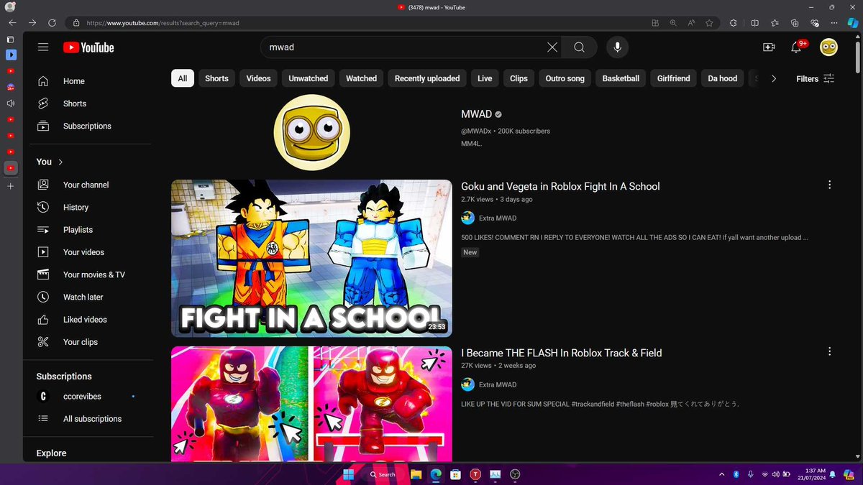Play THE FLASH Track & Field thumbnail

311,404
